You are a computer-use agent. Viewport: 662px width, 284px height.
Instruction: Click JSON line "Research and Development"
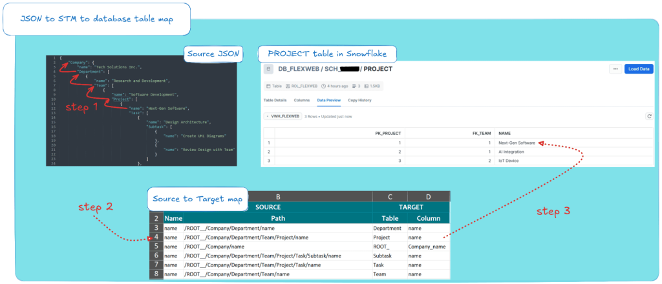(132, 81)
